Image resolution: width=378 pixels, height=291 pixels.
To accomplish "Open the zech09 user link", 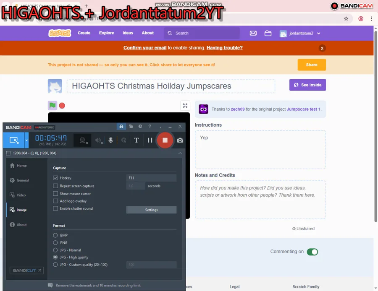I will click(x=238, y=109).
